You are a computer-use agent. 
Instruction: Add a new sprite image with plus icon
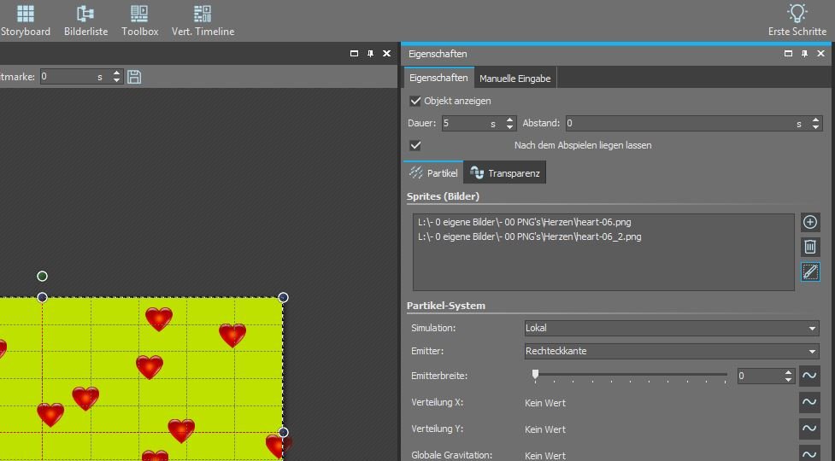click(810, 223)
